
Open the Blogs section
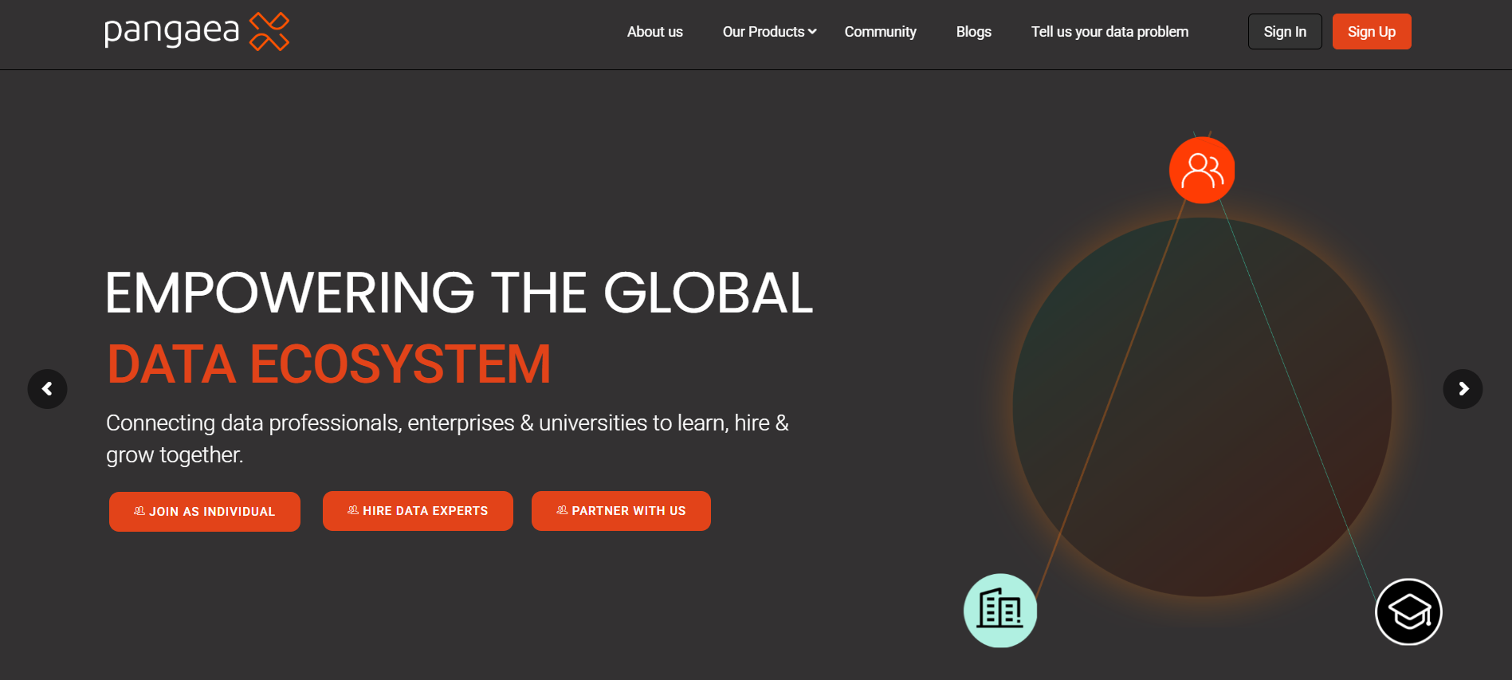pos(973,32)
